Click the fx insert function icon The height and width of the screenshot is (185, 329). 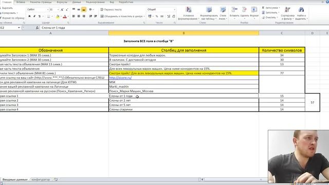pos(37,28)
